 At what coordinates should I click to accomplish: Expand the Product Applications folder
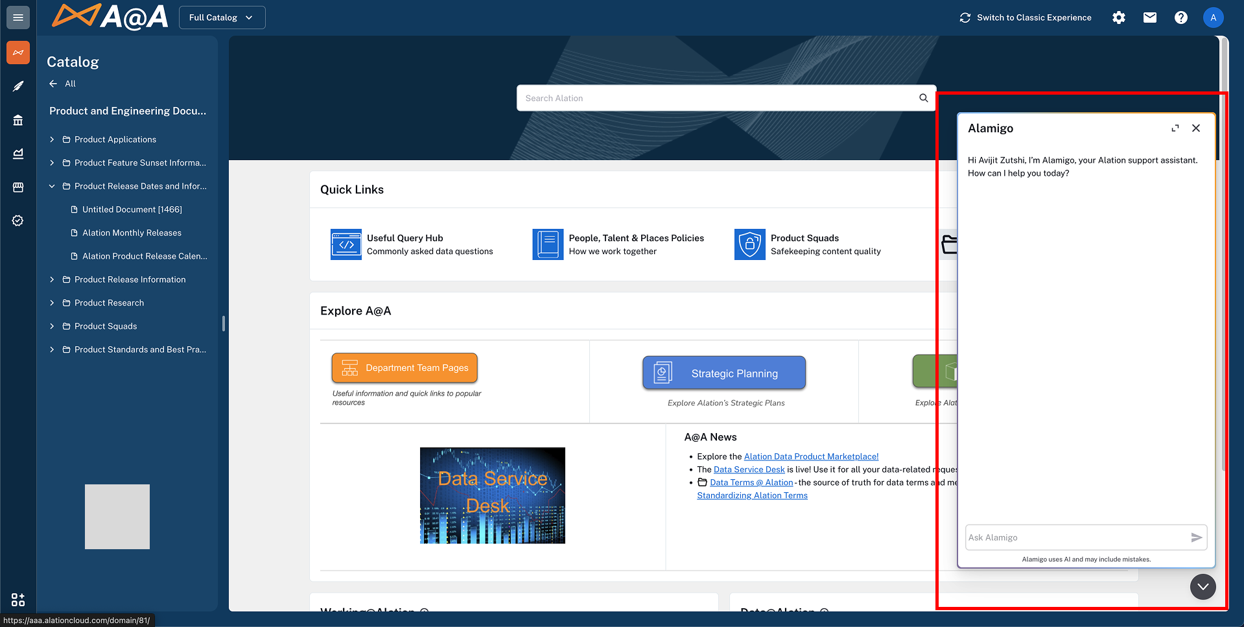click(x=52, y=139)
